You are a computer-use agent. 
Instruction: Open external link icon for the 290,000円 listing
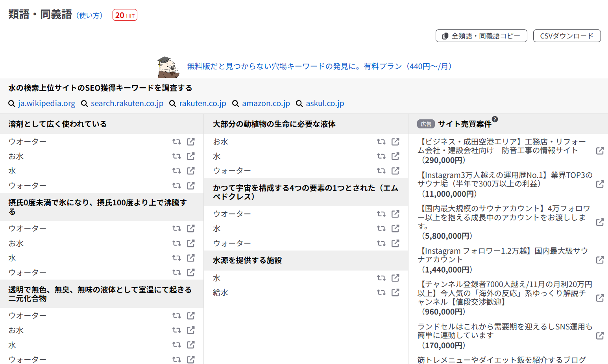pos(600,151)
